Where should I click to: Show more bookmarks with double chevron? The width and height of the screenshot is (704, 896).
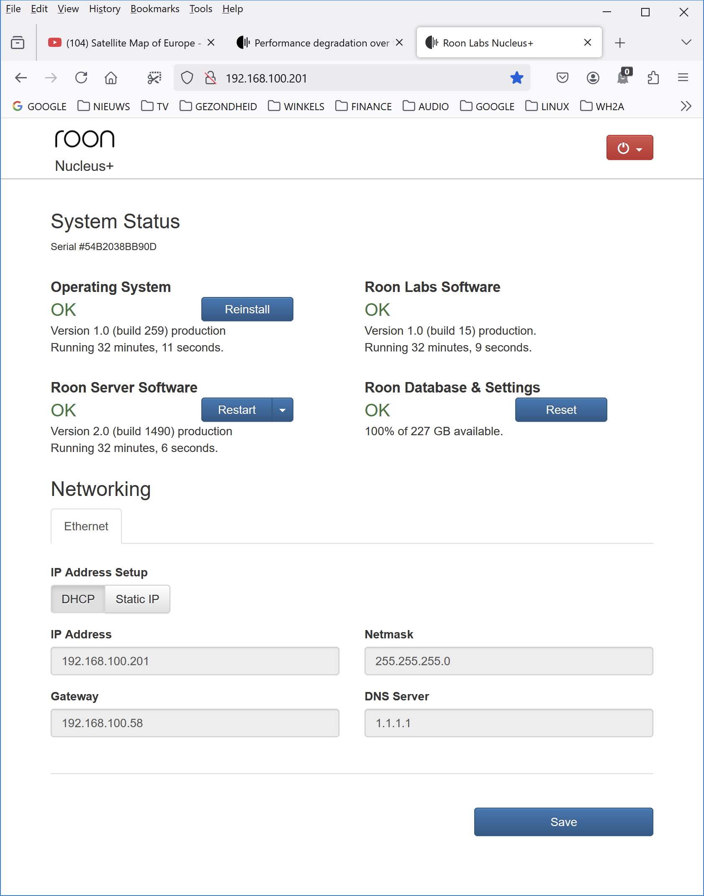point(686,106)
